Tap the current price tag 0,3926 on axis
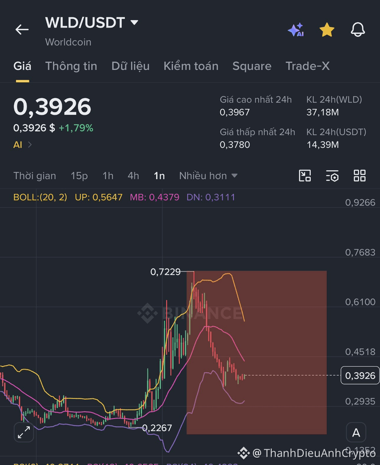The height and width of the screenshot is (465, 380). point(360,375)
